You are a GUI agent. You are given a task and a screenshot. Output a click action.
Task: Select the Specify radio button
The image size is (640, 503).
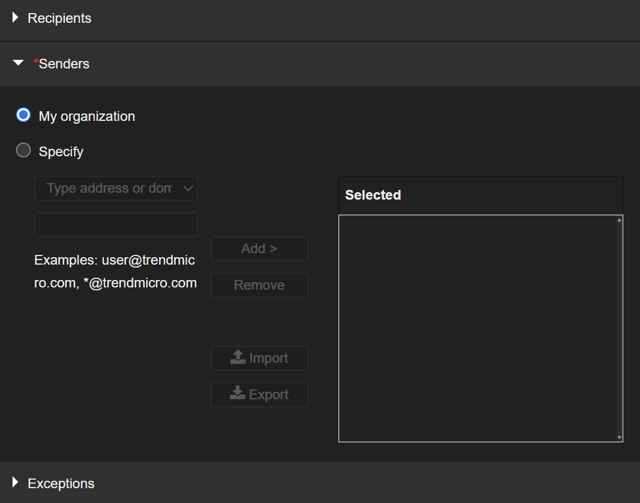point(23,151)
